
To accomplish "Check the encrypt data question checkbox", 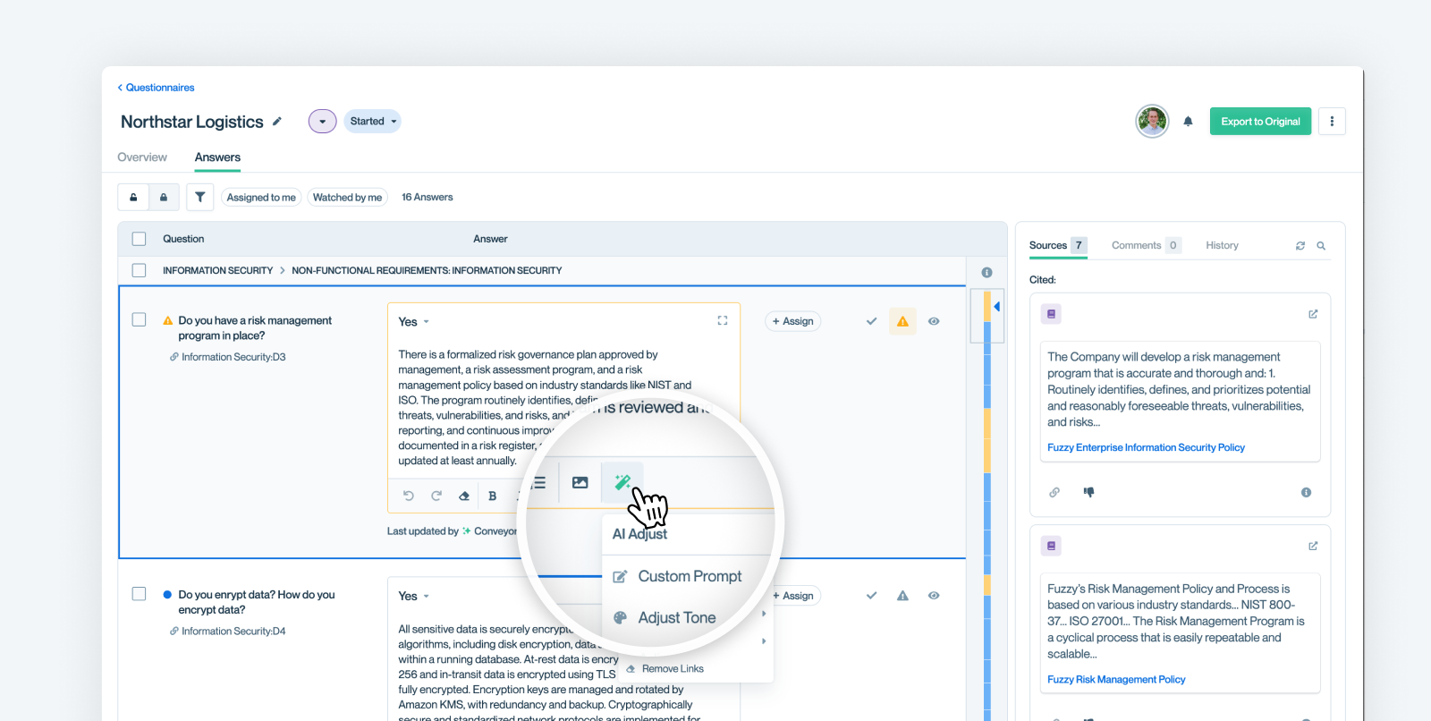I will tap(139, 594).
